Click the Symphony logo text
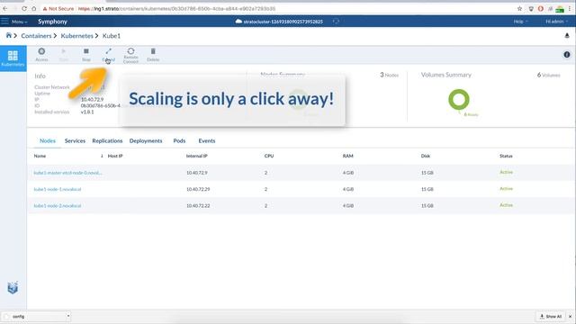The image size is (576, 324). (x=52, y=22)
